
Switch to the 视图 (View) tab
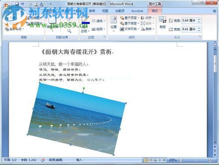pos(105,11)
